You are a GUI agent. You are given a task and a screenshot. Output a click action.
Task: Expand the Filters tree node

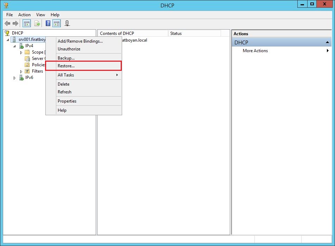click(x=21, y=72)
